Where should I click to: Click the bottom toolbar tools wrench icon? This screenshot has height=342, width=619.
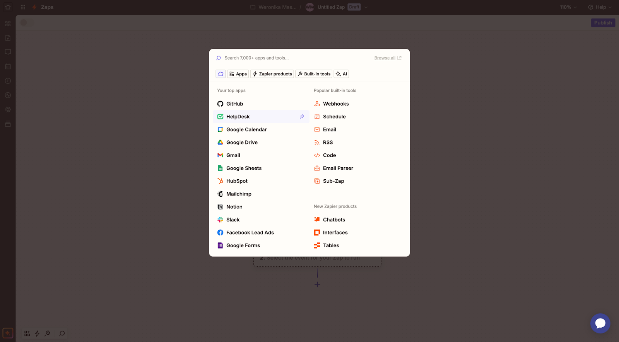click(x=48, y=333)
